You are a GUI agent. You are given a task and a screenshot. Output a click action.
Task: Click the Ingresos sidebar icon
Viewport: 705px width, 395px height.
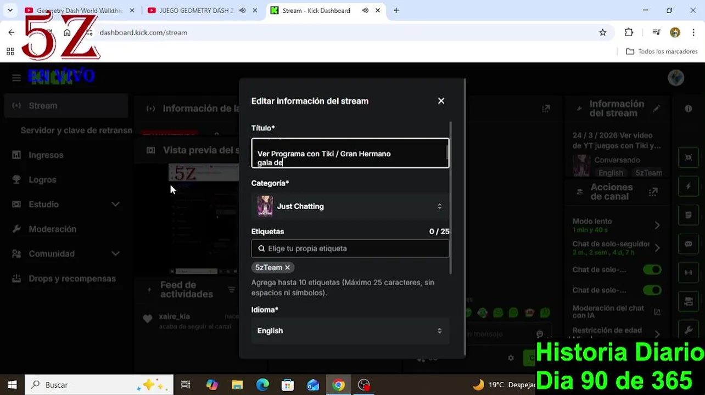[16, 155]
